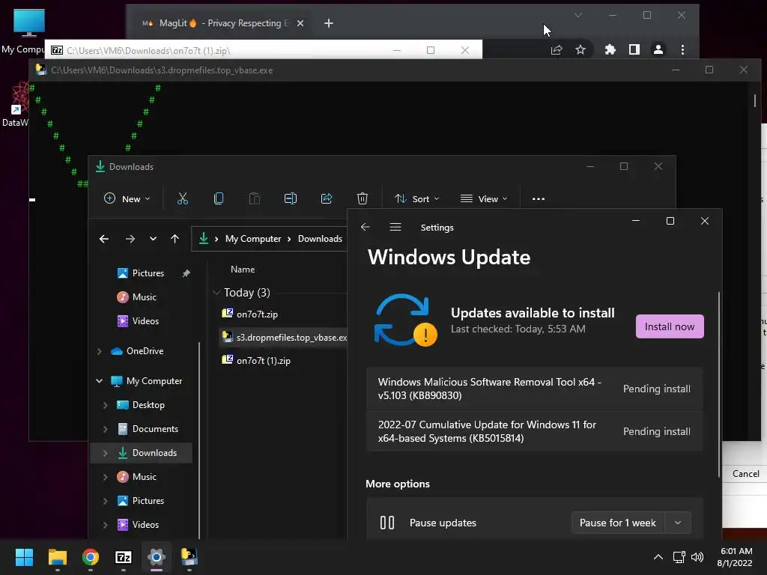Image resolution: width=767 pixels, height=575 pixels.
Task: Click Pause for 1 week button
Action: pyautogui.click(x=617, y=523)
